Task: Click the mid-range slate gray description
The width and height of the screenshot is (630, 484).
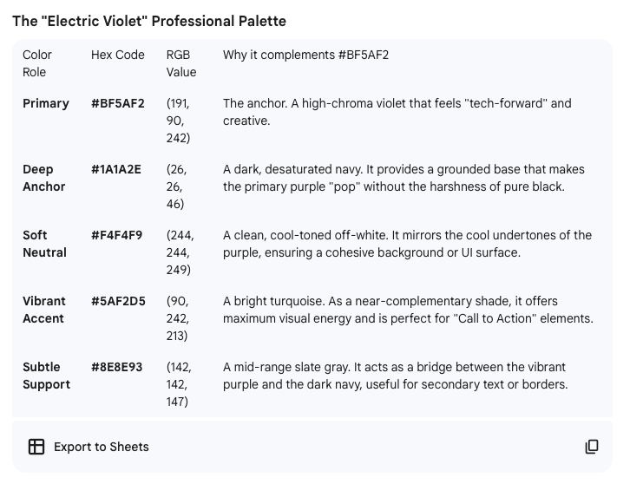Action: coord(396,376)
